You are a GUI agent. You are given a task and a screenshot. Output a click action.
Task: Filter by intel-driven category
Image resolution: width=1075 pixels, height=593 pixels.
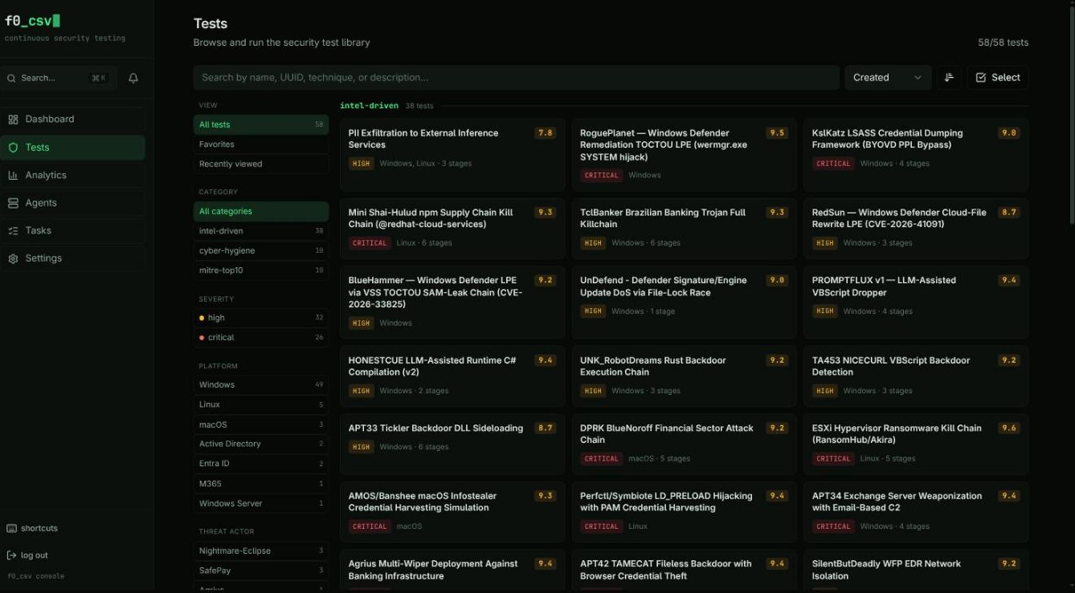tap(261, 231)
